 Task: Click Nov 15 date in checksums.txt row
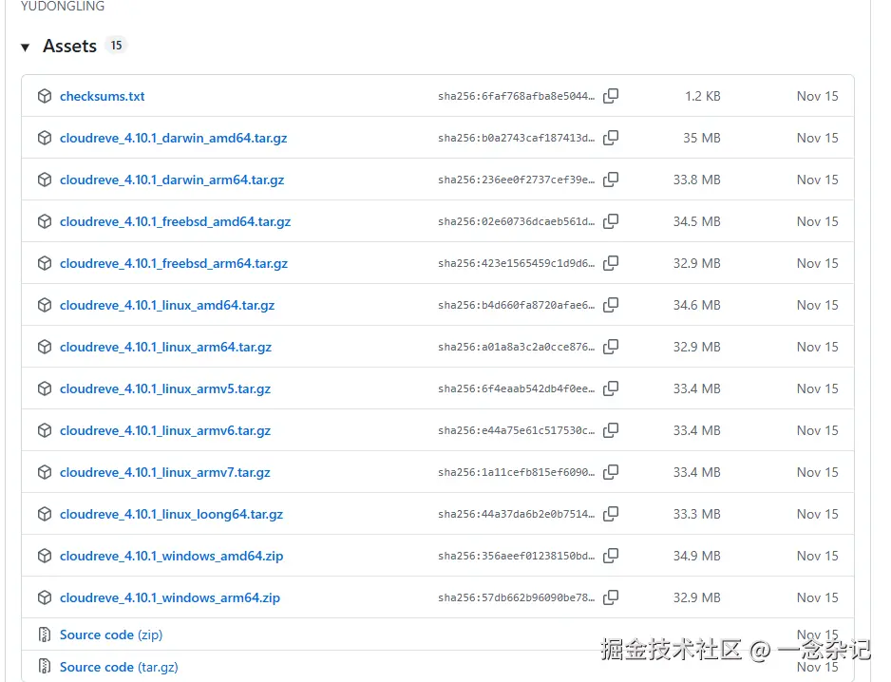coord(817,96)
